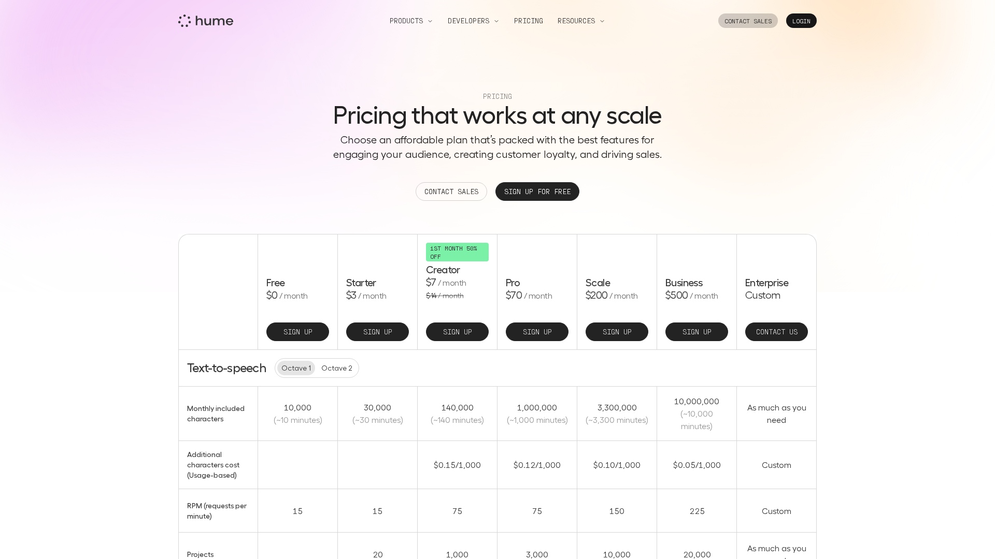Sign up for the Business plan
The image size is (995, 559).
pyautogui.click(x=696, y=332)
